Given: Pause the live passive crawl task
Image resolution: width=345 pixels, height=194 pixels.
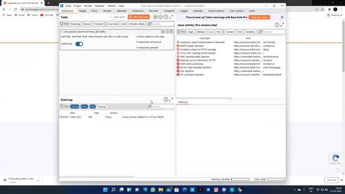Looking at the screenshot, I should tap(163, 32).
